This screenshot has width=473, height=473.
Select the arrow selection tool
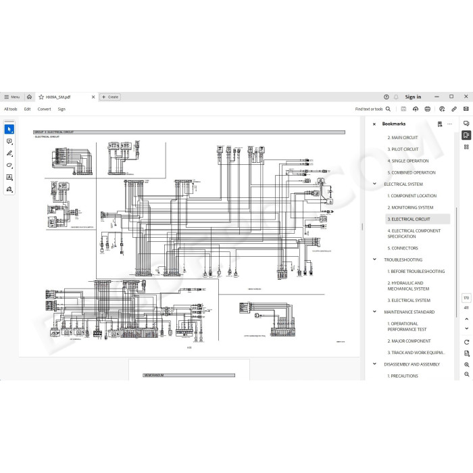pyautogui.click(x=9, y=130)
